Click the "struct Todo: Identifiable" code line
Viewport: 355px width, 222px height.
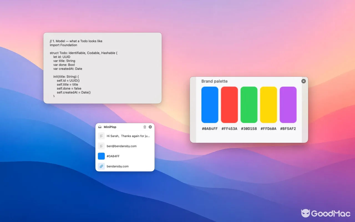[x=84, y=53]
